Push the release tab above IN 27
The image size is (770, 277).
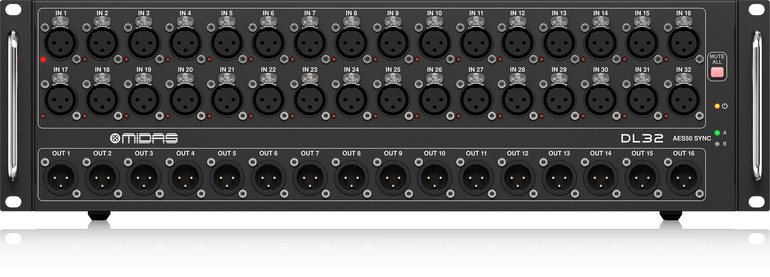tap(476, 78)
